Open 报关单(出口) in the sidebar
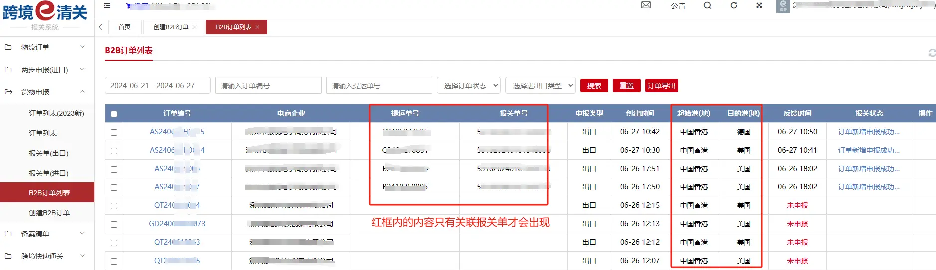 click(x=48, y=153)
